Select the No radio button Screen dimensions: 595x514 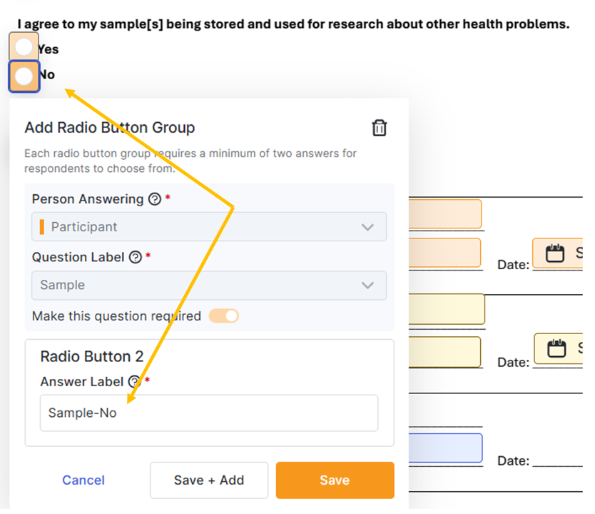pos(24,76)
